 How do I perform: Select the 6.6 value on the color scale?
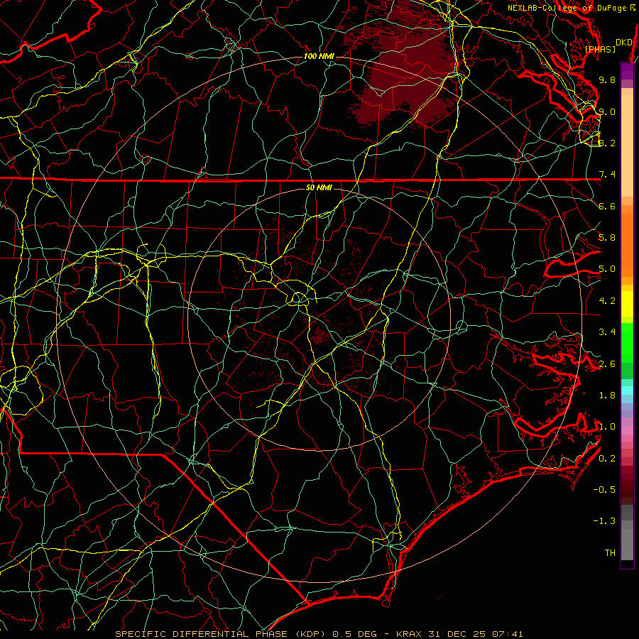[607, 206]
